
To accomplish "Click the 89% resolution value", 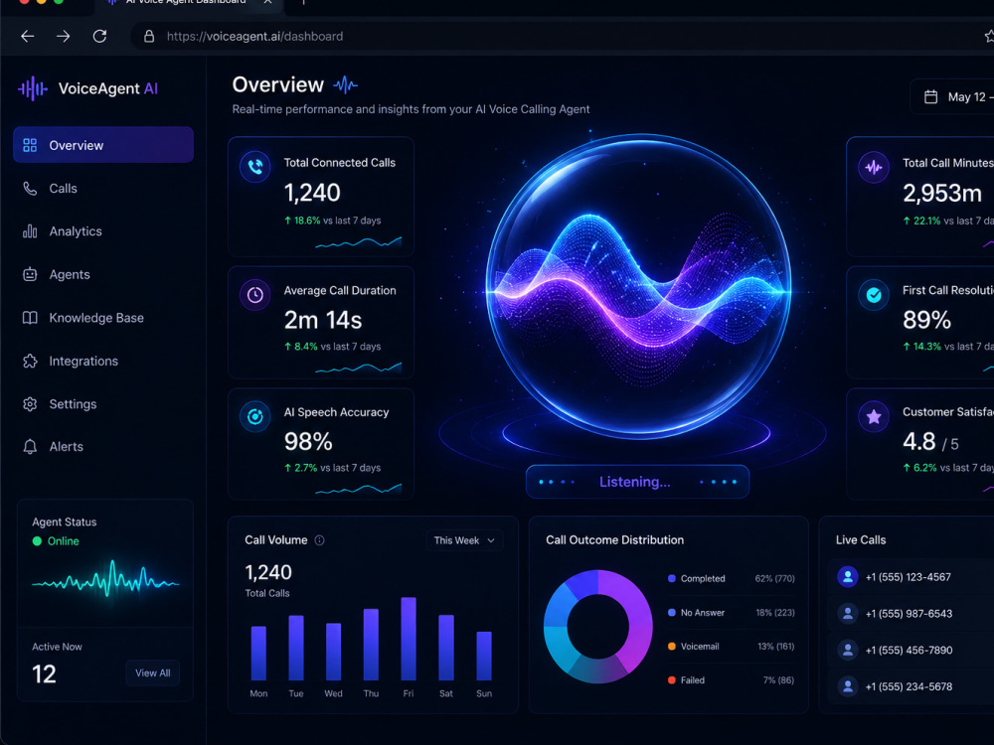I will click(x=926, y=320).
